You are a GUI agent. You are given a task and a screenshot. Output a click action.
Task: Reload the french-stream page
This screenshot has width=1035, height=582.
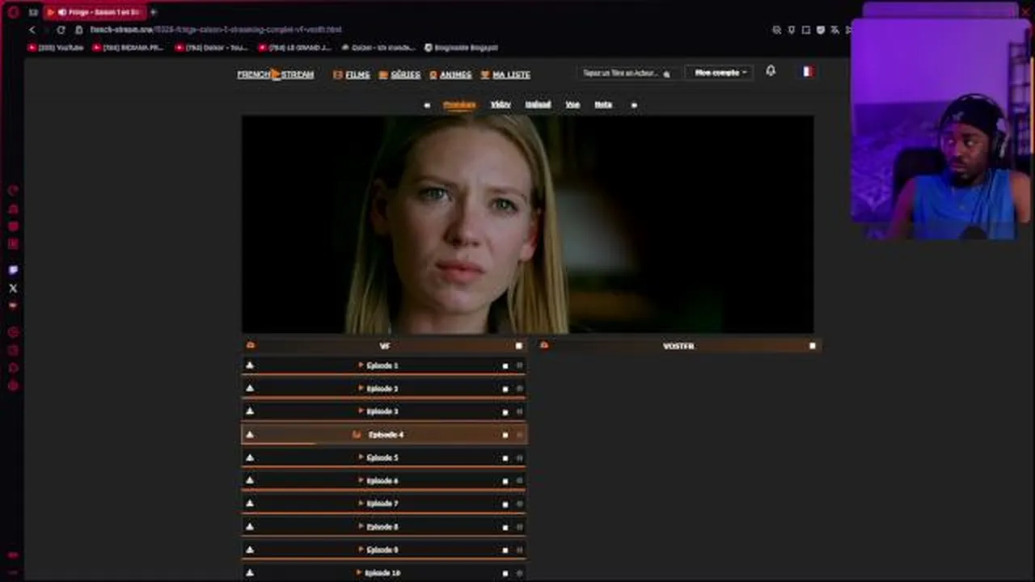61,30
